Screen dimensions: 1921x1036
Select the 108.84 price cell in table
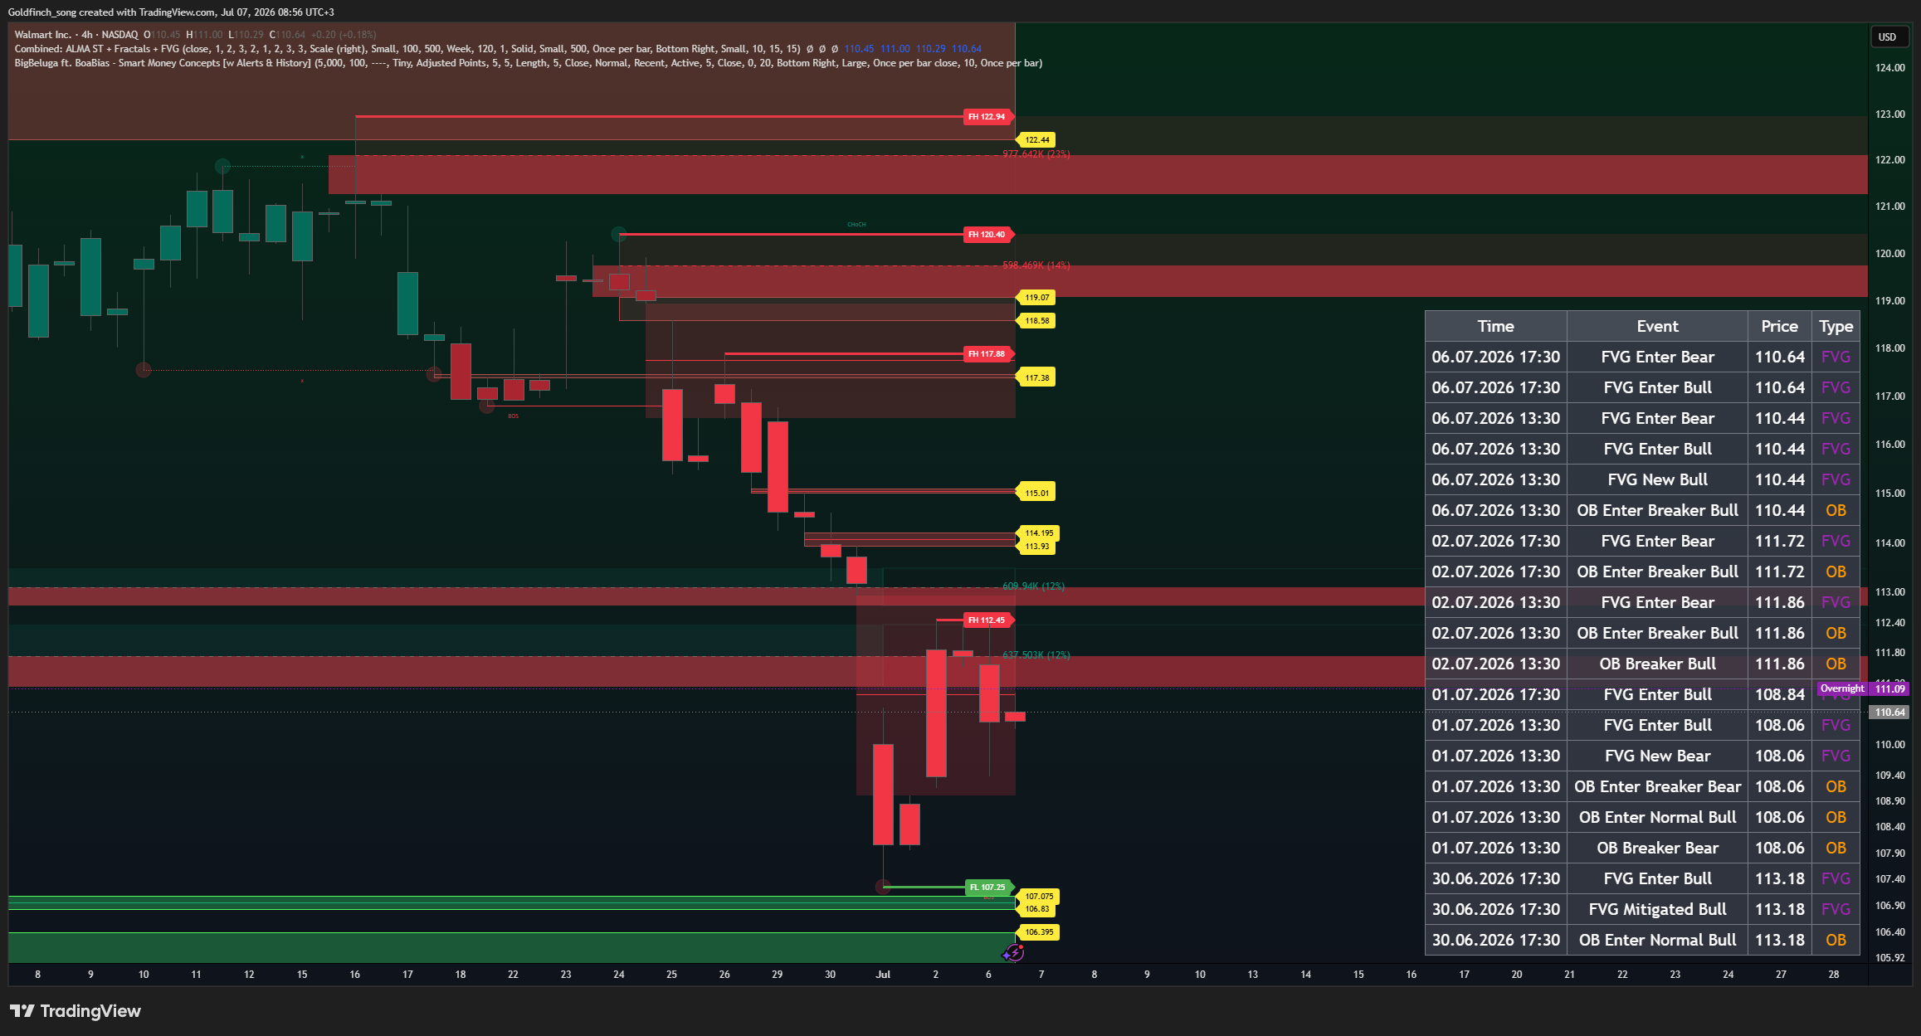pos(1780,695)
